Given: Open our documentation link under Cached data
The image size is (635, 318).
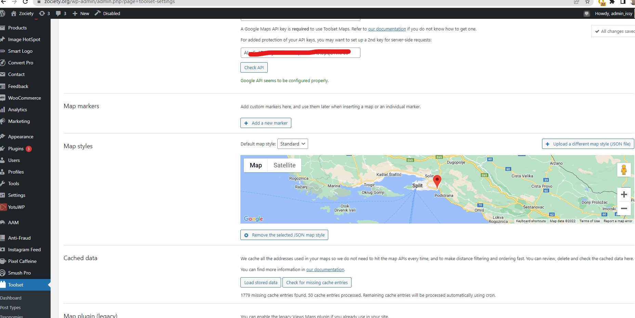Looking at the screenshot, I should coord(325,270).
